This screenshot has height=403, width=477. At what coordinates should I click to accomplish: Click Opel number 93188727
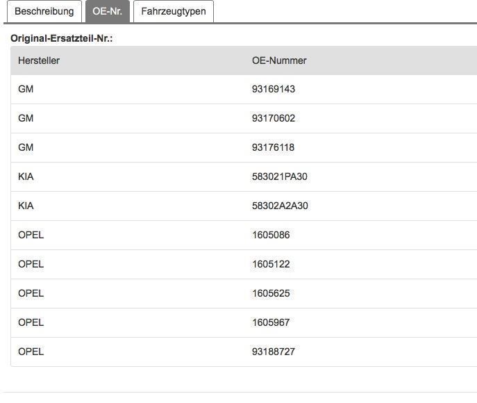[x=274, y=352]
